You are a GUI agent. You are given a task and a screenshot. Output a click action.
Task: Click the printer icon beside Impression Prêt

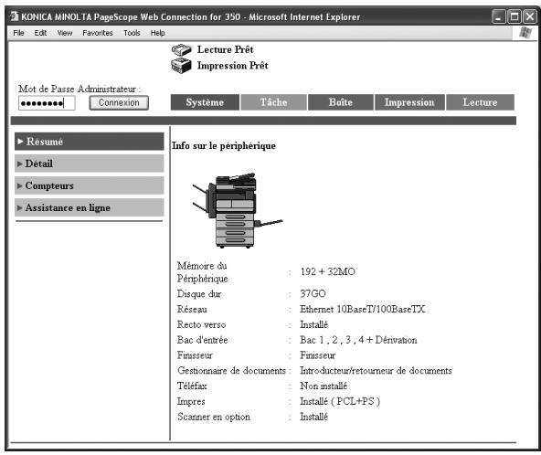(182, 66)
